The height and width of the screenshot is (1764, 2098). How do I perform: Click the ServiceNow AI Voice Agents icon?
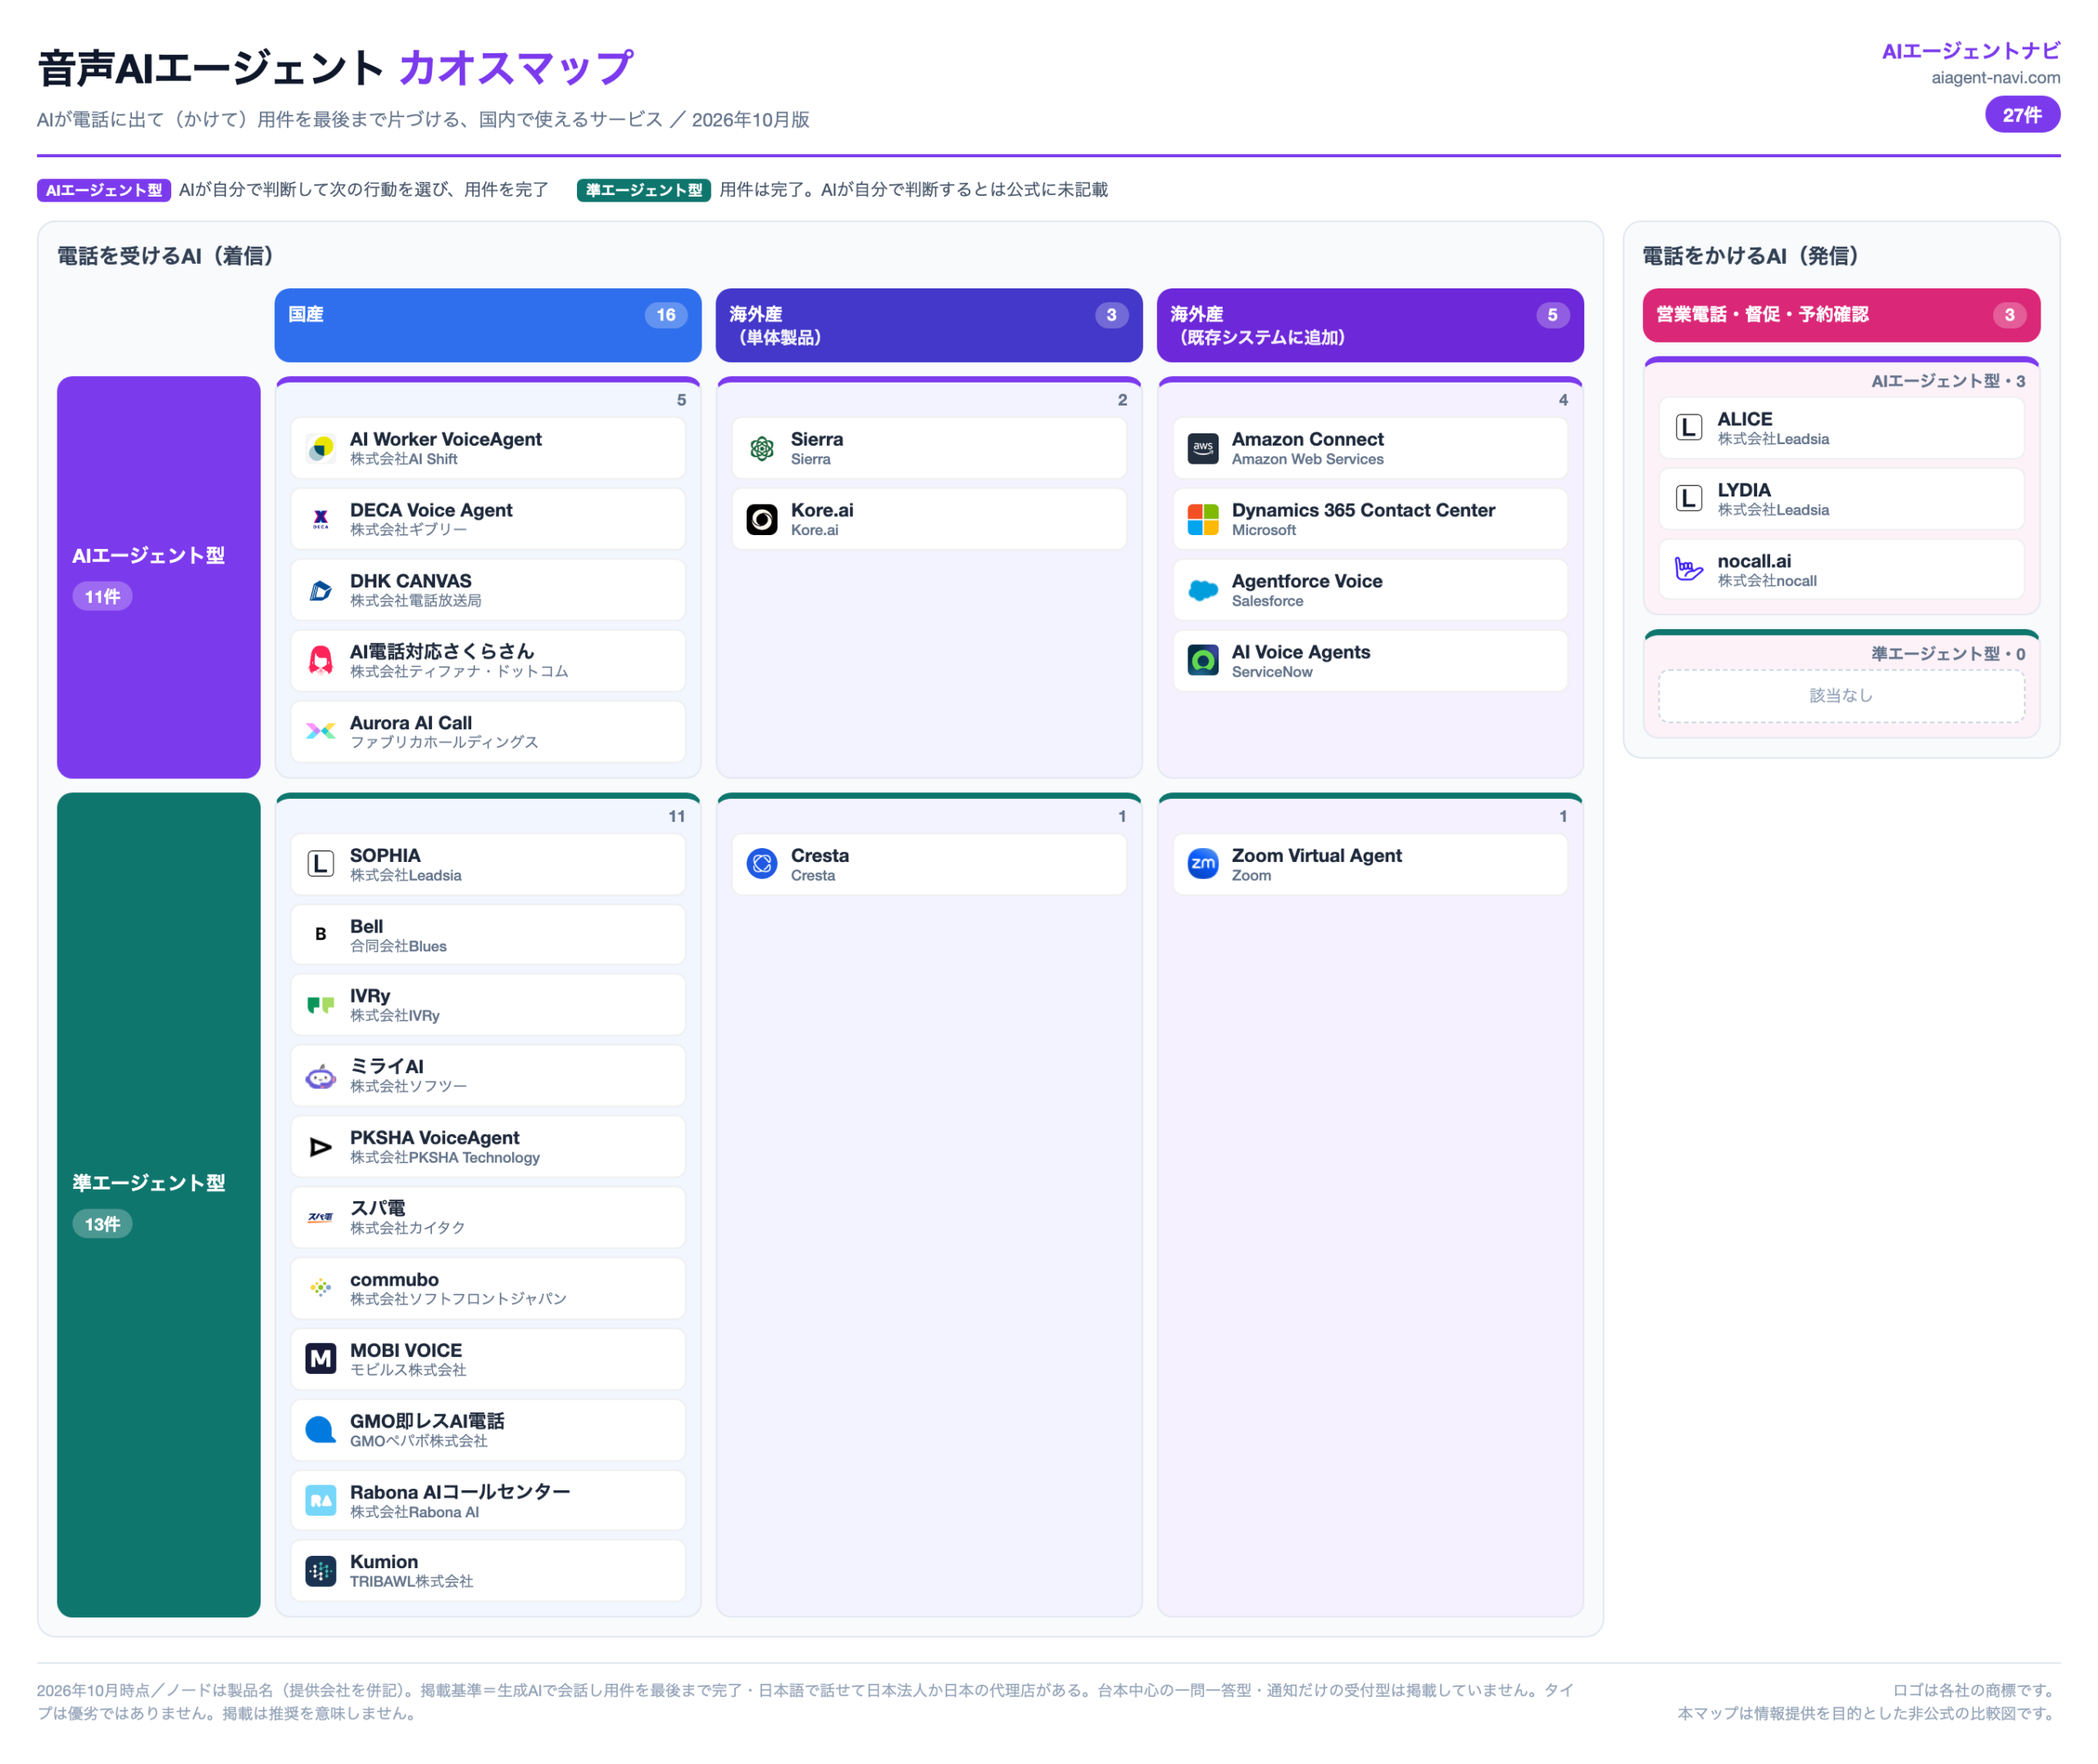(1202, 661)
